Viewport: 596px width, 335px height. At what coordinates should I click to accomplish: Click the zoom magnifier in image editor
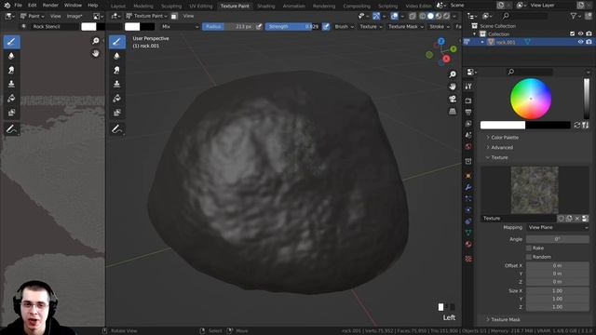(x=95, y=41)
